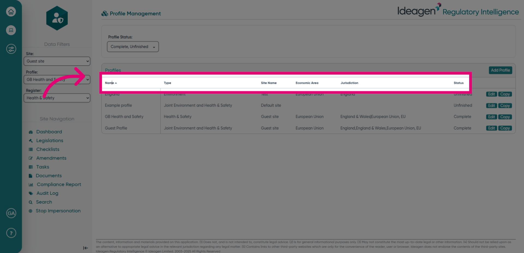Viewport: 524px width, 253px height.
Task: Click the Ideagen Regulatory Intelligence logo
Action: click(458, 10)
